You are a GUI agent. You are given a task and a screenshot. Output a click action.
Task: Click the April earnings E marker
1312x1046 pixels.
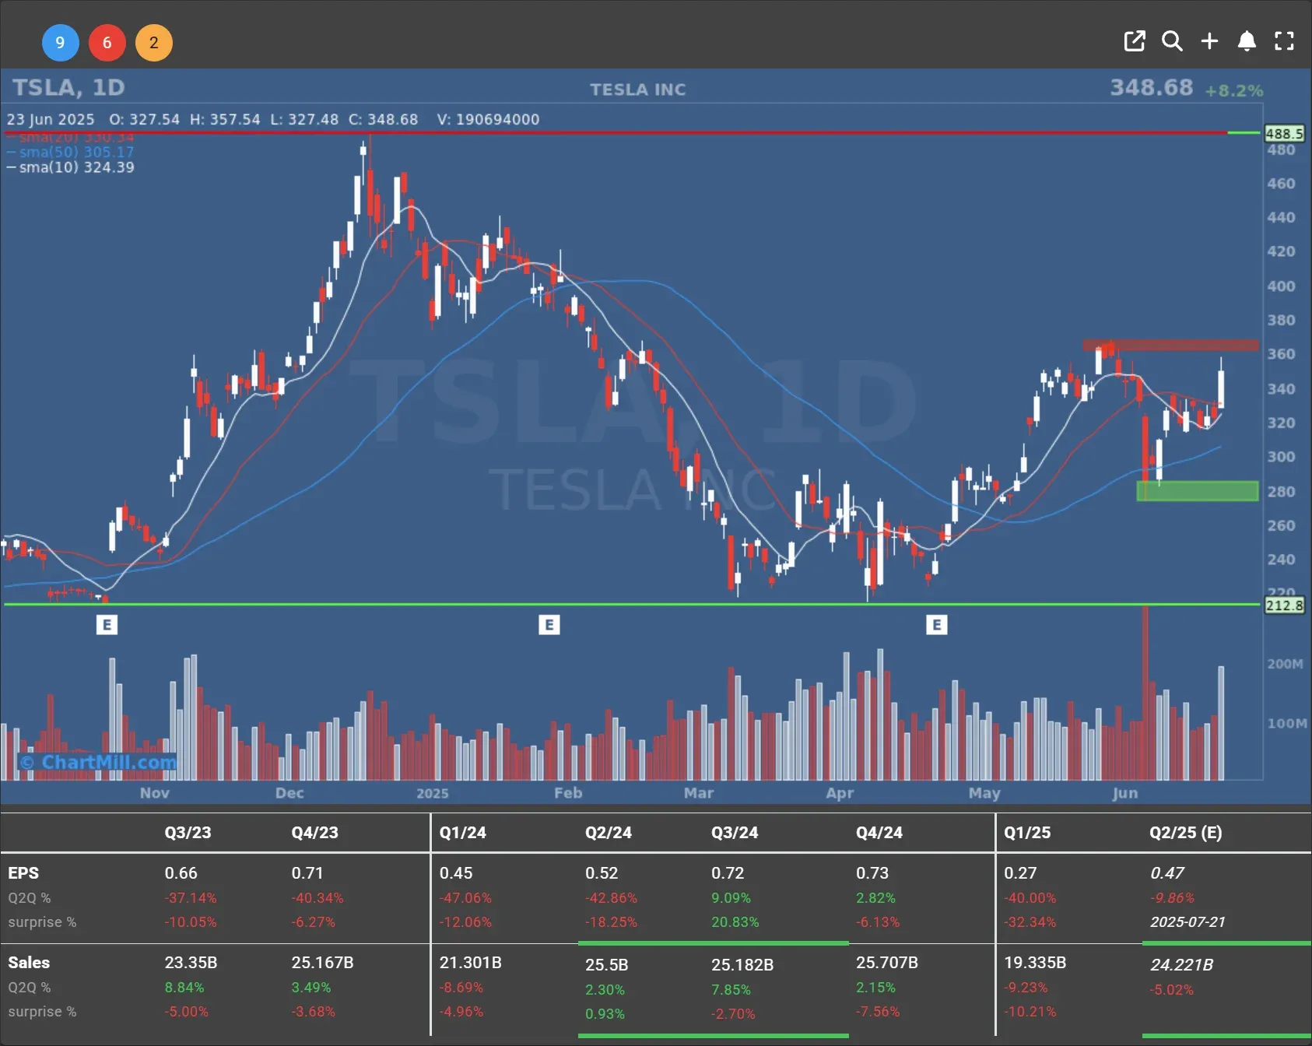click(936, 624)
